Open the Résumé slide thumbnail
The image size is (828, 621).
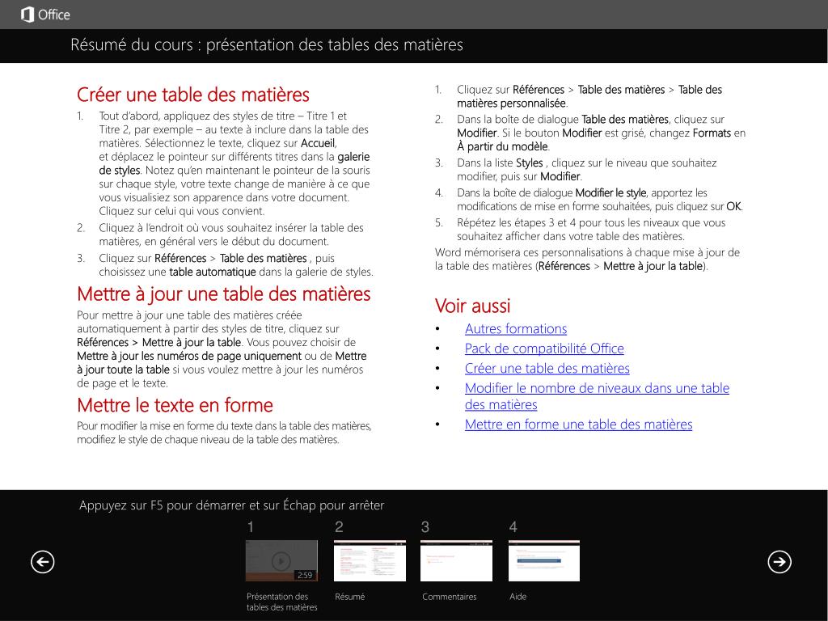point(370,560)
